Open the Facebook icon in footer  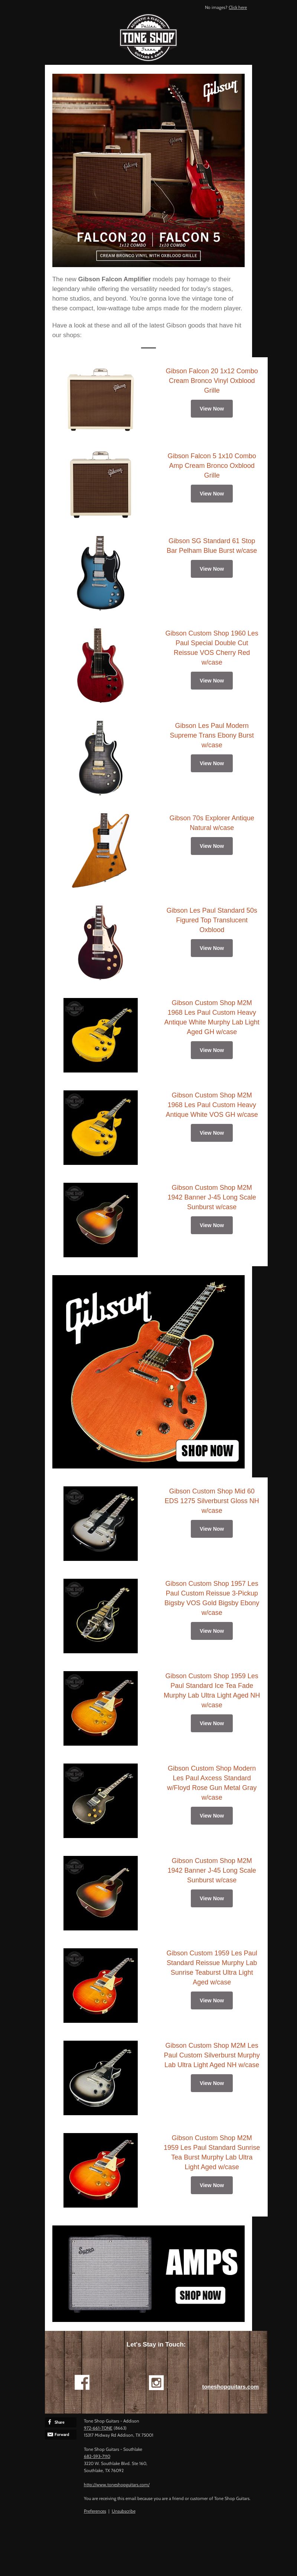point(82,2382)
